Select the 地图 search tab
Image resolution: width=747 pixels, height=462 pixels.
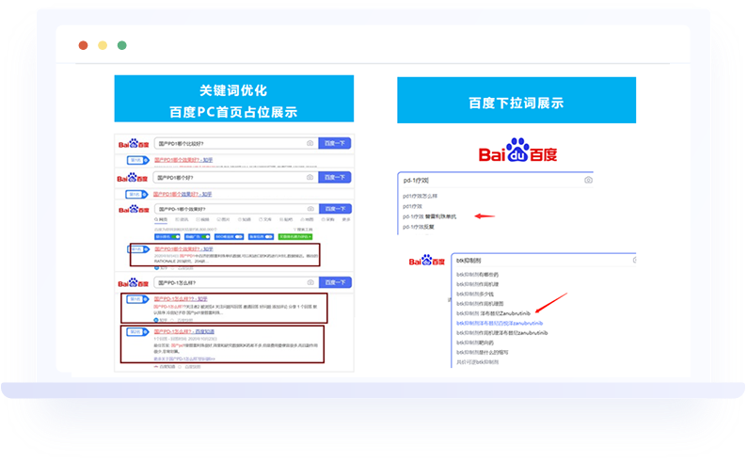(x=307, y=219)
